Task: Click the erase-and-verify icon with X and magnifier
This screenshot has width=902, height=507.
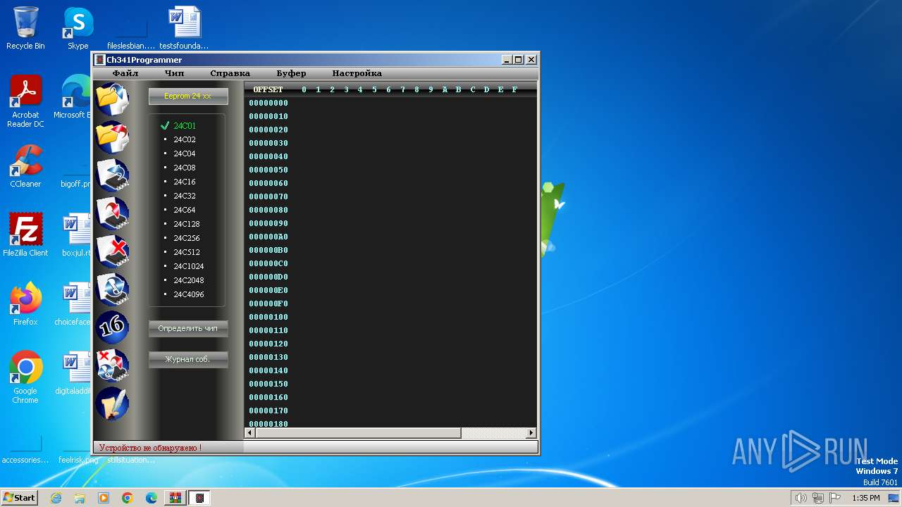Action: [112, 365]
